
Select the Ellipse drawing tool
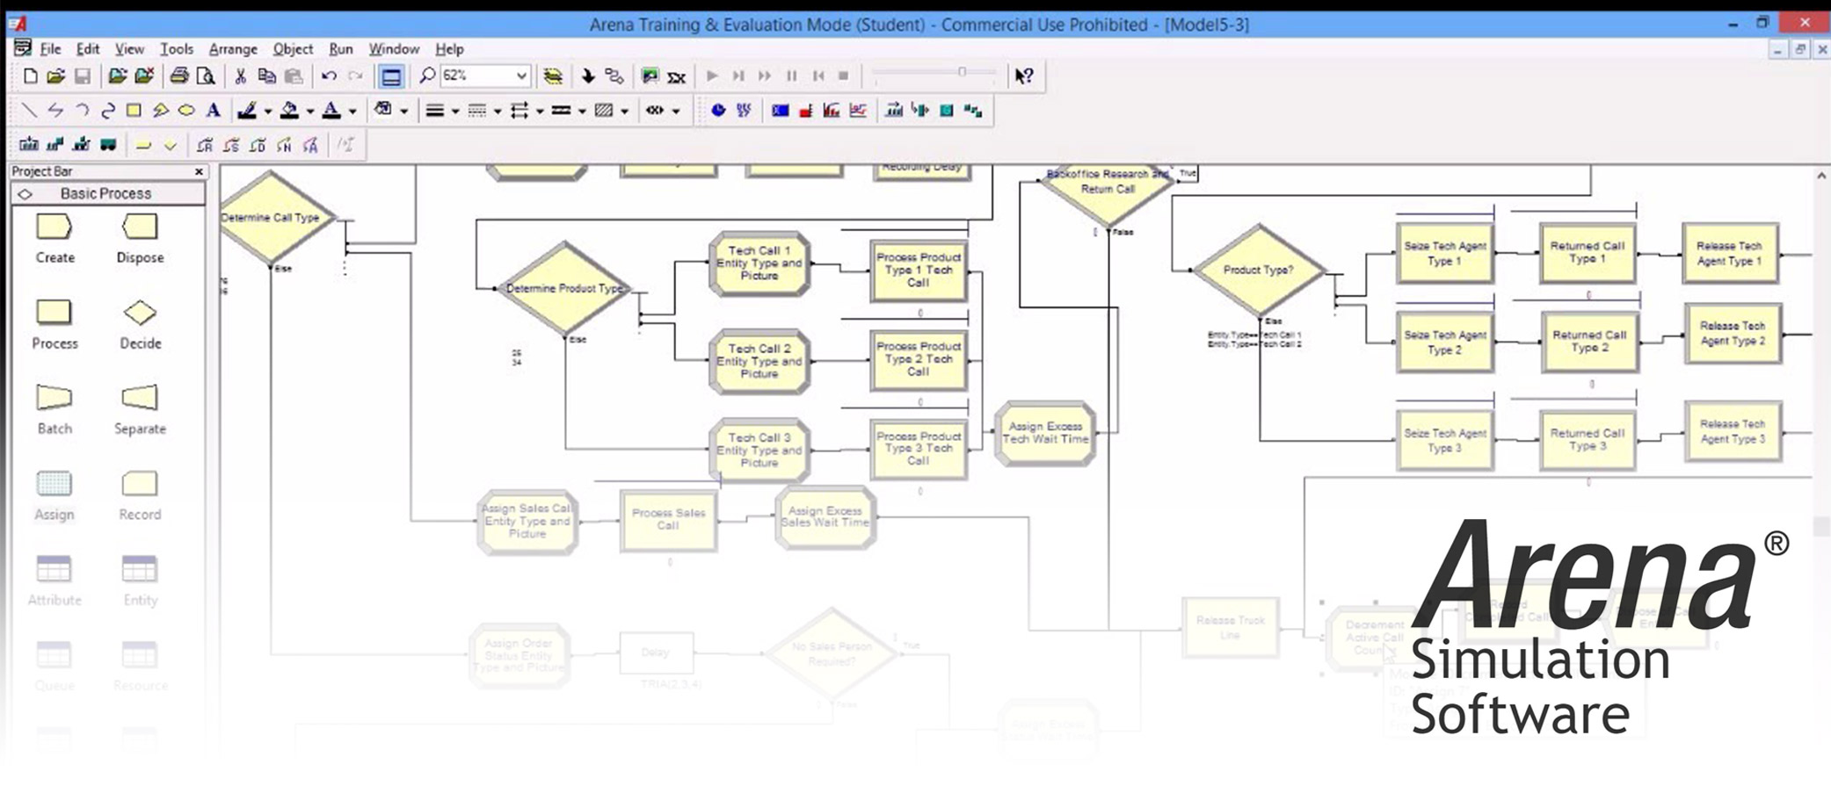[x=186, y=111]
